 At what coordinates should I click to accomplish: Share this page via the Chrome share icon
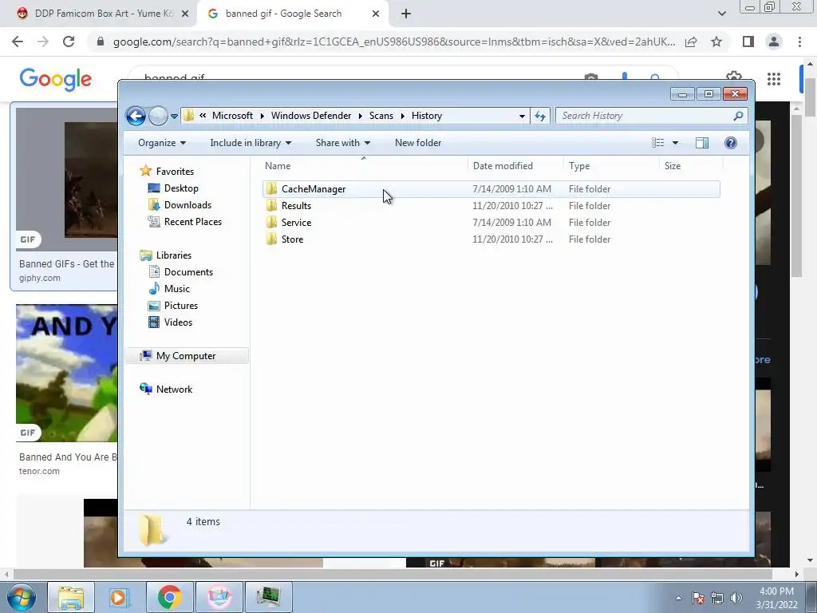(691, 42)
